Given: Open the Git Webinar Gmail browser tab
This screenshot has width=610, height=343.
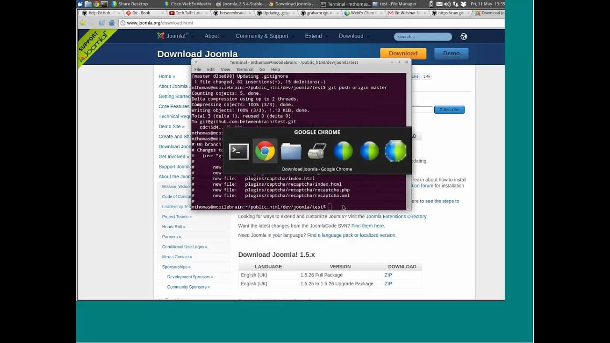Looking at the screenshot, I should click(x=407, y=13).
